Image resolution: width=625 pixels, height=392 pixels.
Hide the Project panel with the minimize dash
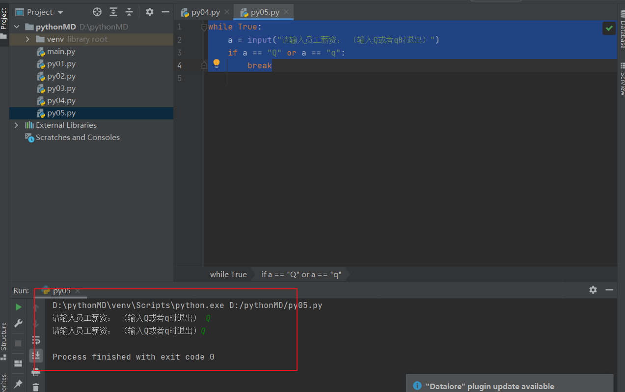[164, 12]
